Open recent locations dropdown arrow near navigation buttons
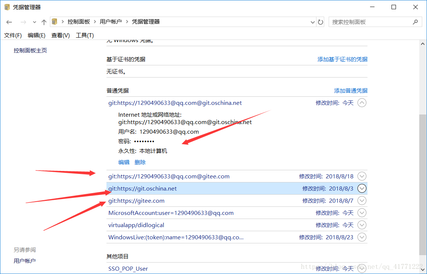The width and height of the screenshot is (427, 274). coord(34,22)
